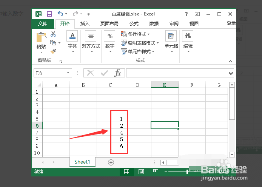Image resolution: width=262 pixels, height=187 pixels.
Task: Switch to the 审阅 (Review) tab
Action: (x=174, y=24)
